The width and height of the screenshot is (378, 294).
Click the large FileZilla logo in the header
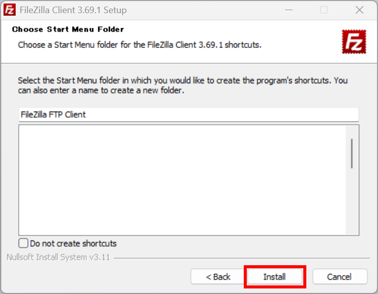(354, 41)
